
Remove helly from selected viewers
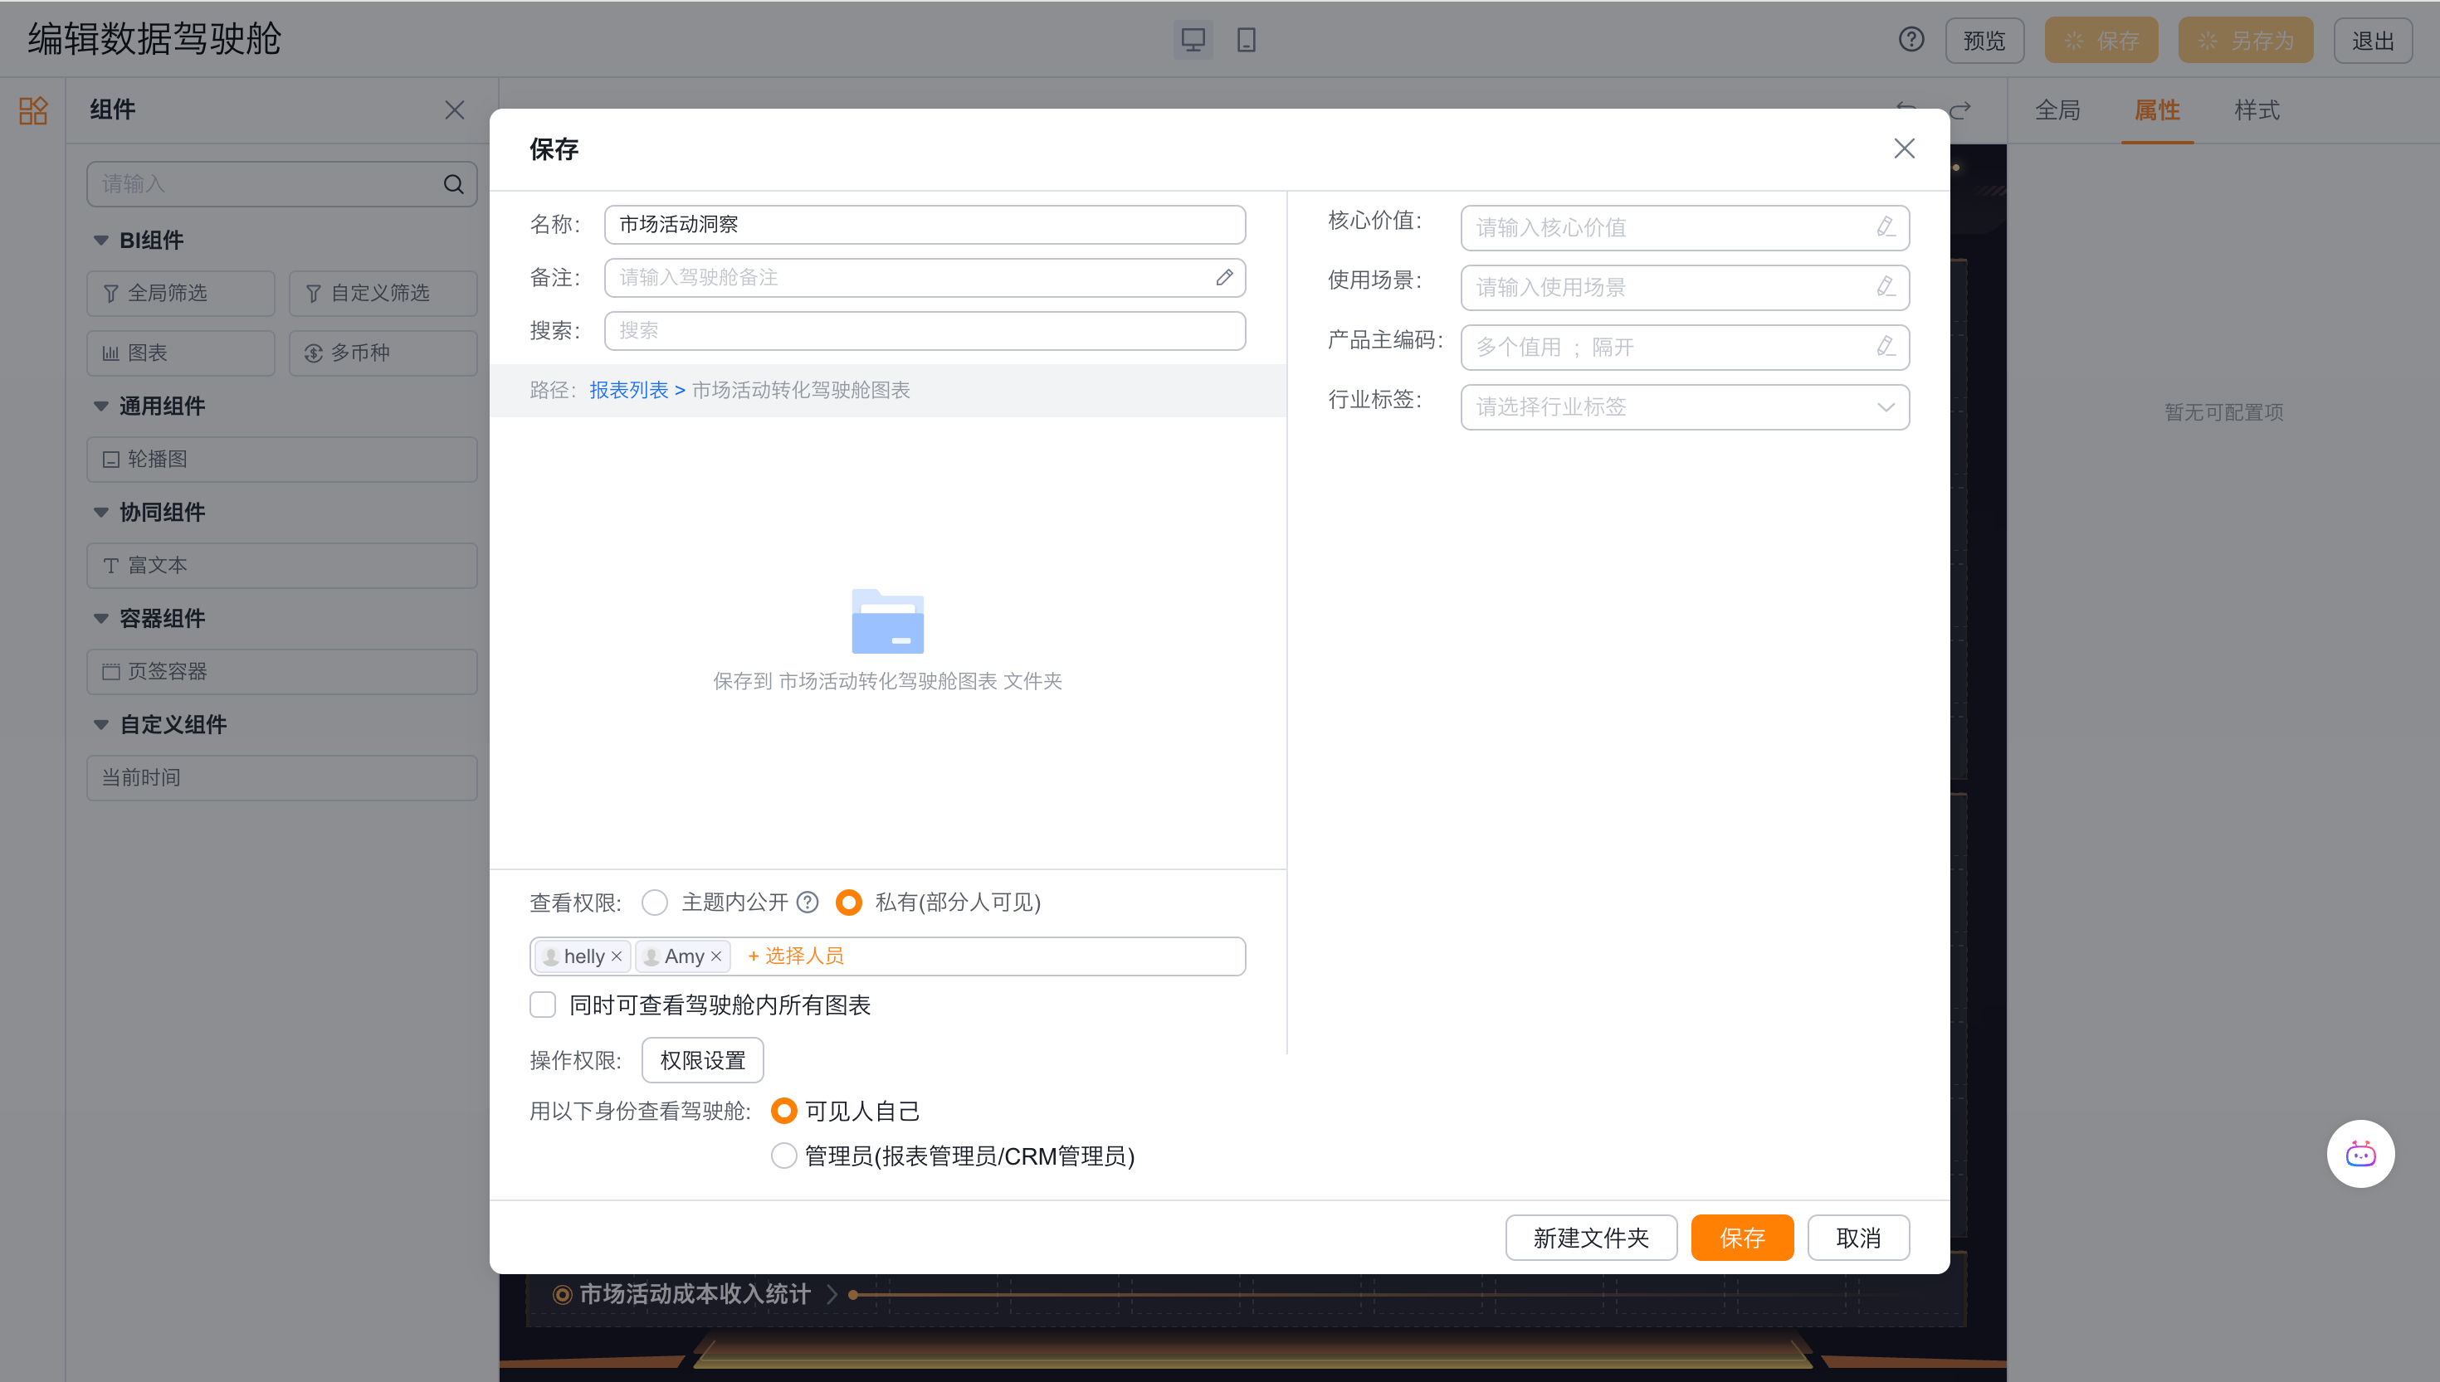tap(616, 956)
